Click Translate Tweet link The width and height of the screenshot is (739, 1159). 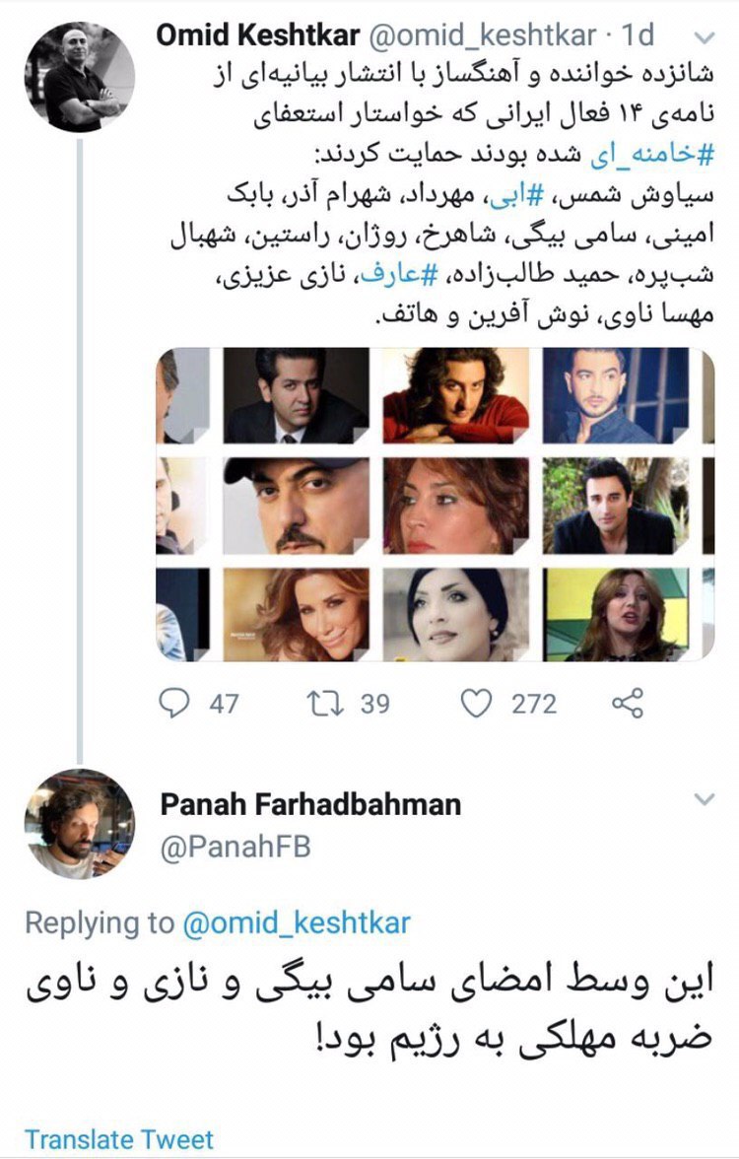coord(118,1139)
